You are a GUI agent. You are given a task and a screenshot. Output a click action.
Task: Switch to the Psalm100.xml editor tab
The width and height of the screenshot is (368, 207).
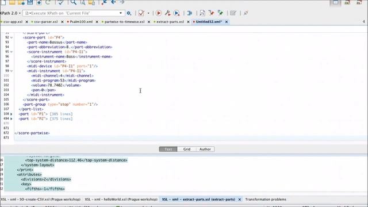coord(81,22)
